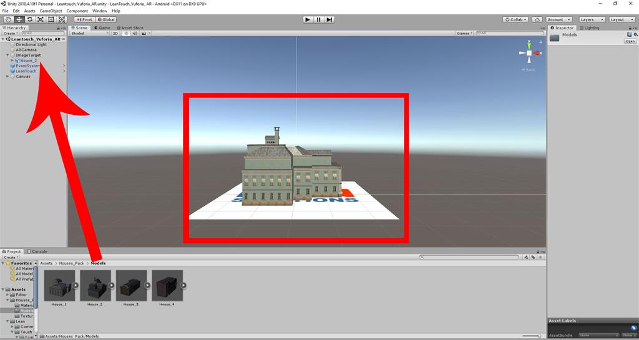Toggle 2D scene view mode

(115, 33)
